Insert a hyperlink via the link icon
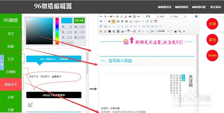The width and height of the screenshot is (224, 113). 138,16
